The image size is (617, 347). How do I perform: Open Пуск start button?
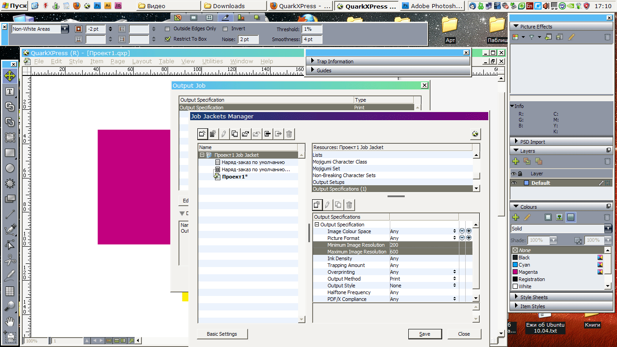click(14, 6)
